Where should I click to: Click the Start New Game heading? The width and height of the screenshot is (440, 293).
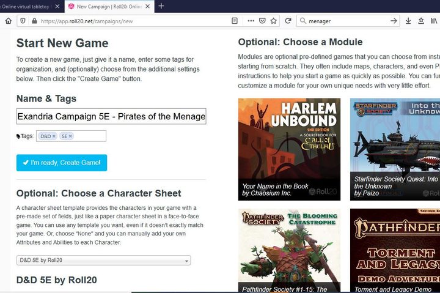(x=62, y=43)
